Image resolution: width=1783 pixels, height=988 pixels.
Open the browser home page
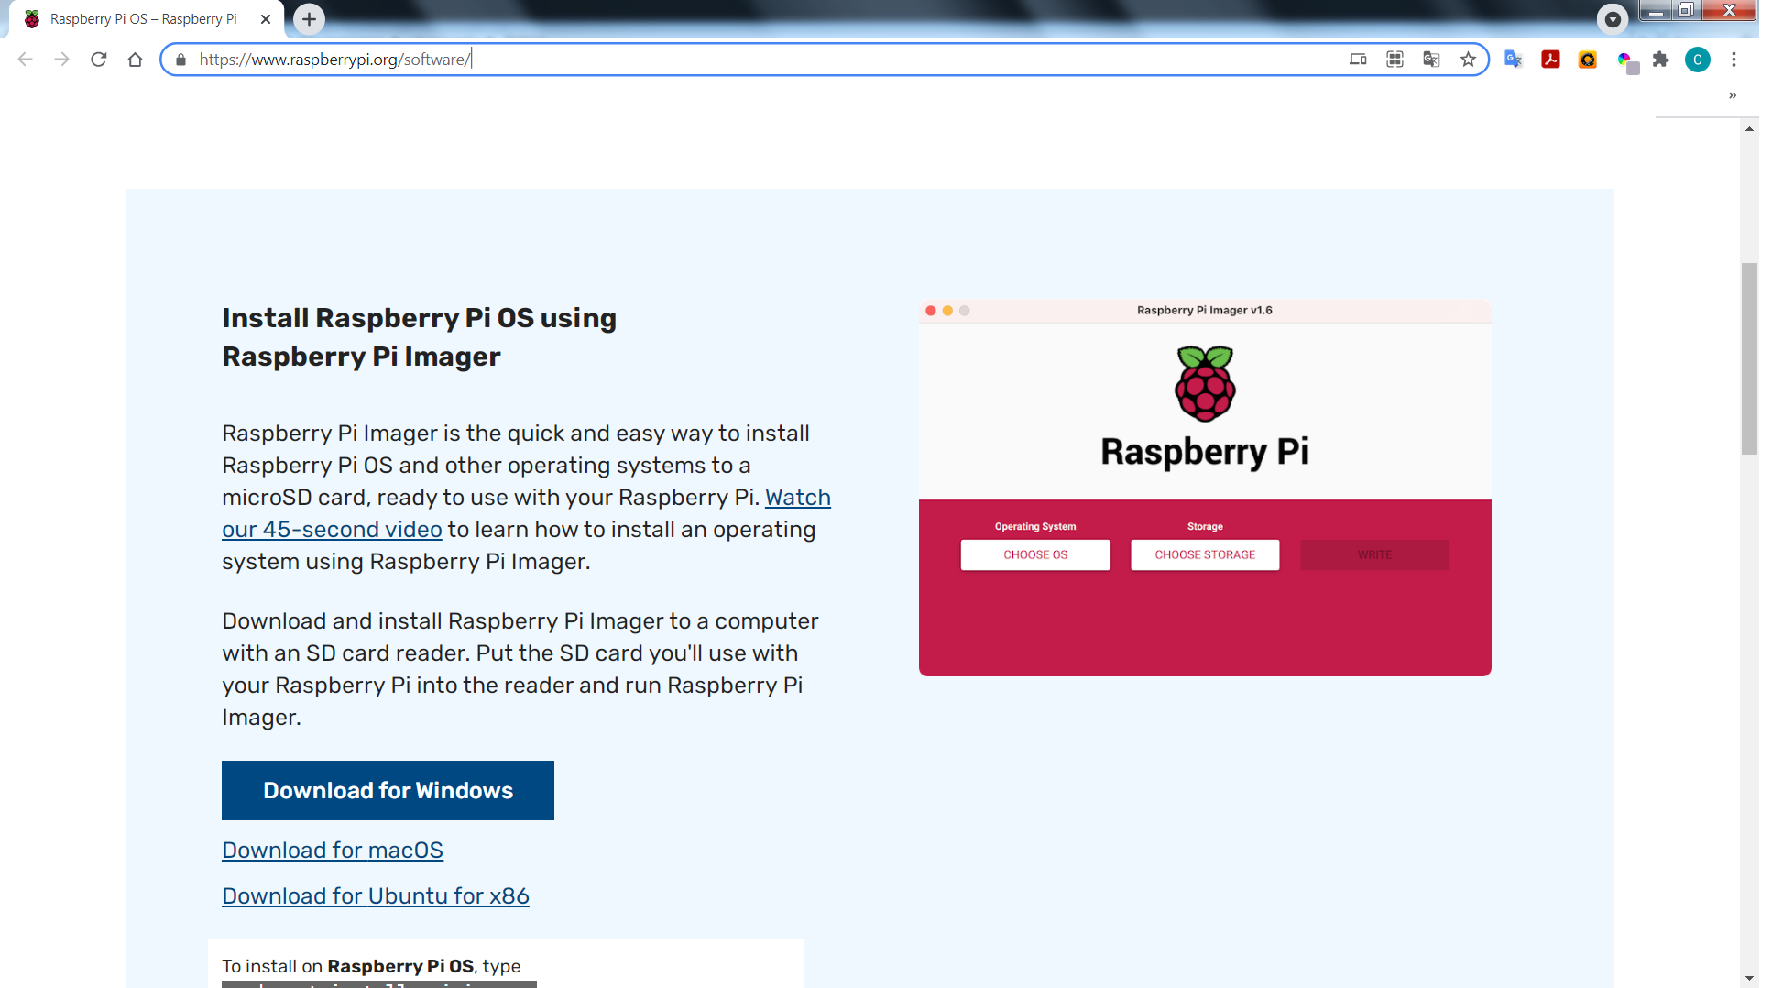coord(135,60)
